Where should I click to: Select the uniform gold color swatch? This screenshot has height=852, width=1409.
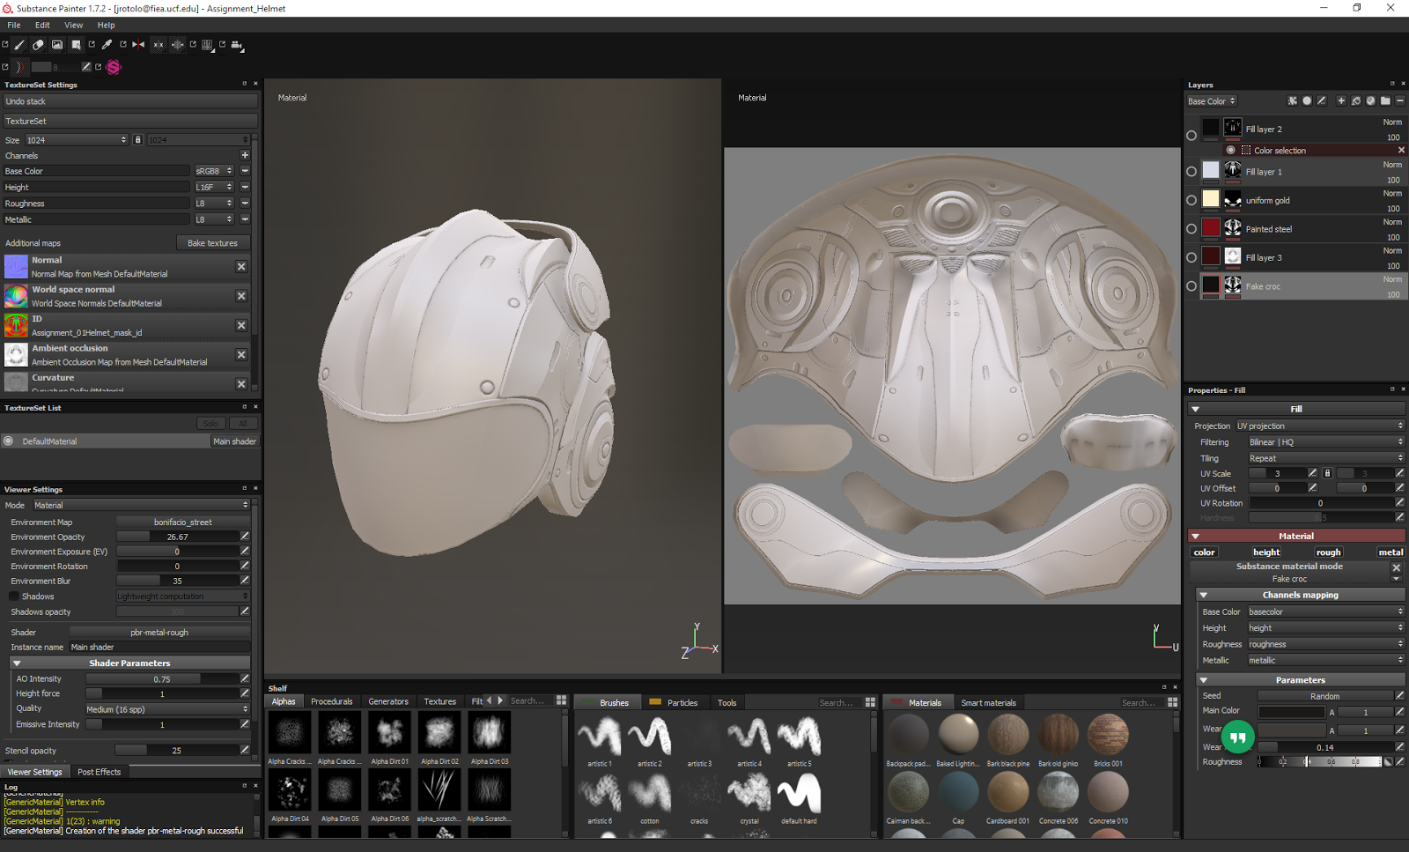pos(1211,200)
